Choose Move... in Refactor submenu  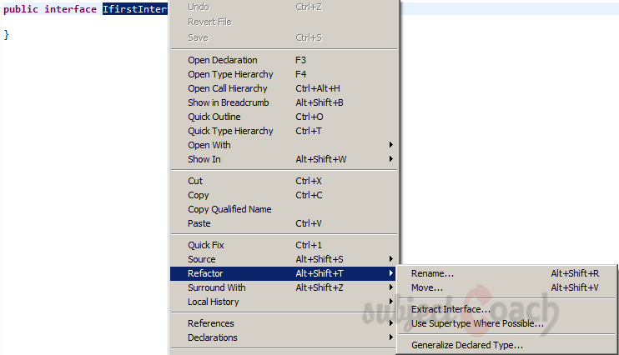[x=506, y=287]
